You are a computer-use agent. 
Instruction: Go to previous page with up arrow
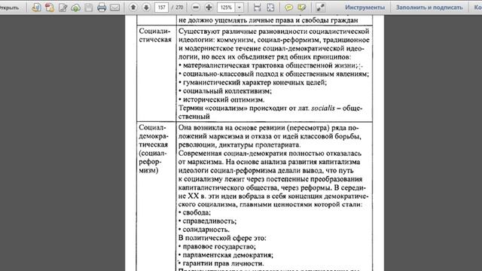[x=133, y=7]
